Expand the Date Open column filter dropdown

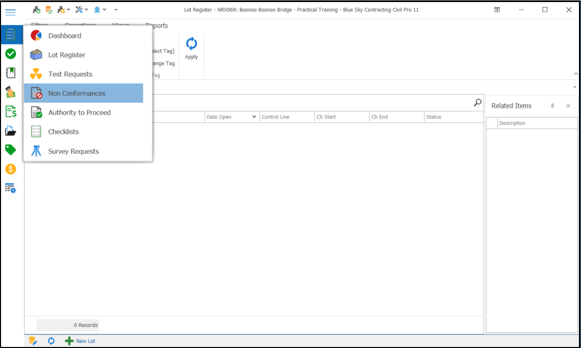254,117
